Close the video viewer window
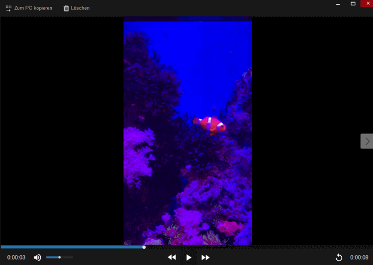The height and width of the screenshot is (265, 373). pos(368,3)
